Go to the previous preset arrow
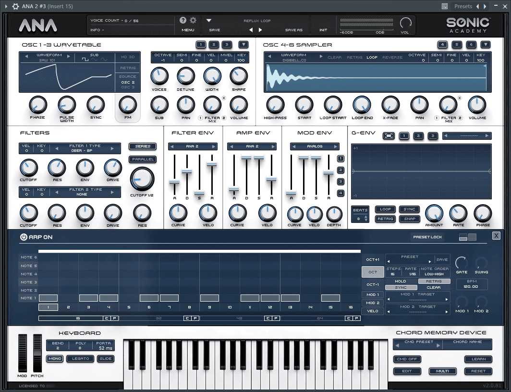 (x=251, y=30)
